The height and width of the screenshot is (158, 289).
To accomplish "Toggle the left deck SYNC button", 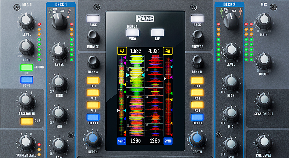I will pos(121,141).
